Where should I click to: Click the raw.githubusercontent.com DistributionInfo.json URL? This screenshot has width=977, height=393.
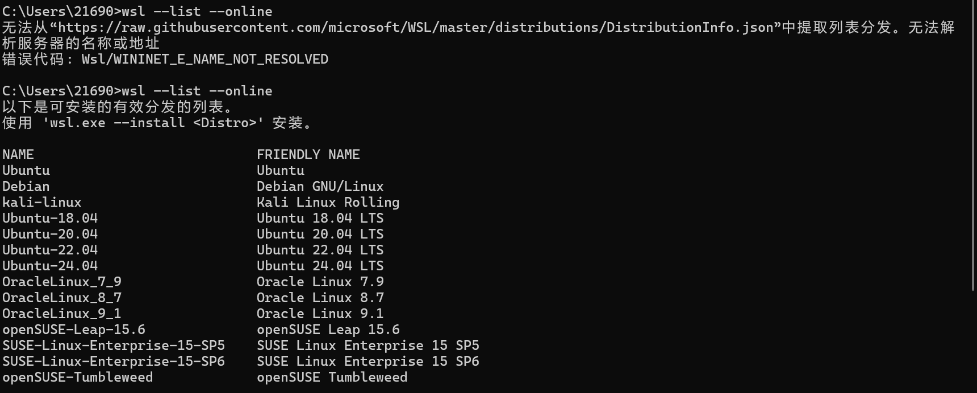pos(415,27)
